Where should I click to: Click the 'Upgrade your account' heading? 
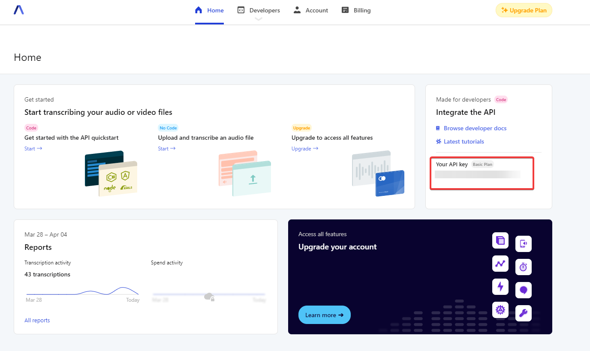point(337,247)
